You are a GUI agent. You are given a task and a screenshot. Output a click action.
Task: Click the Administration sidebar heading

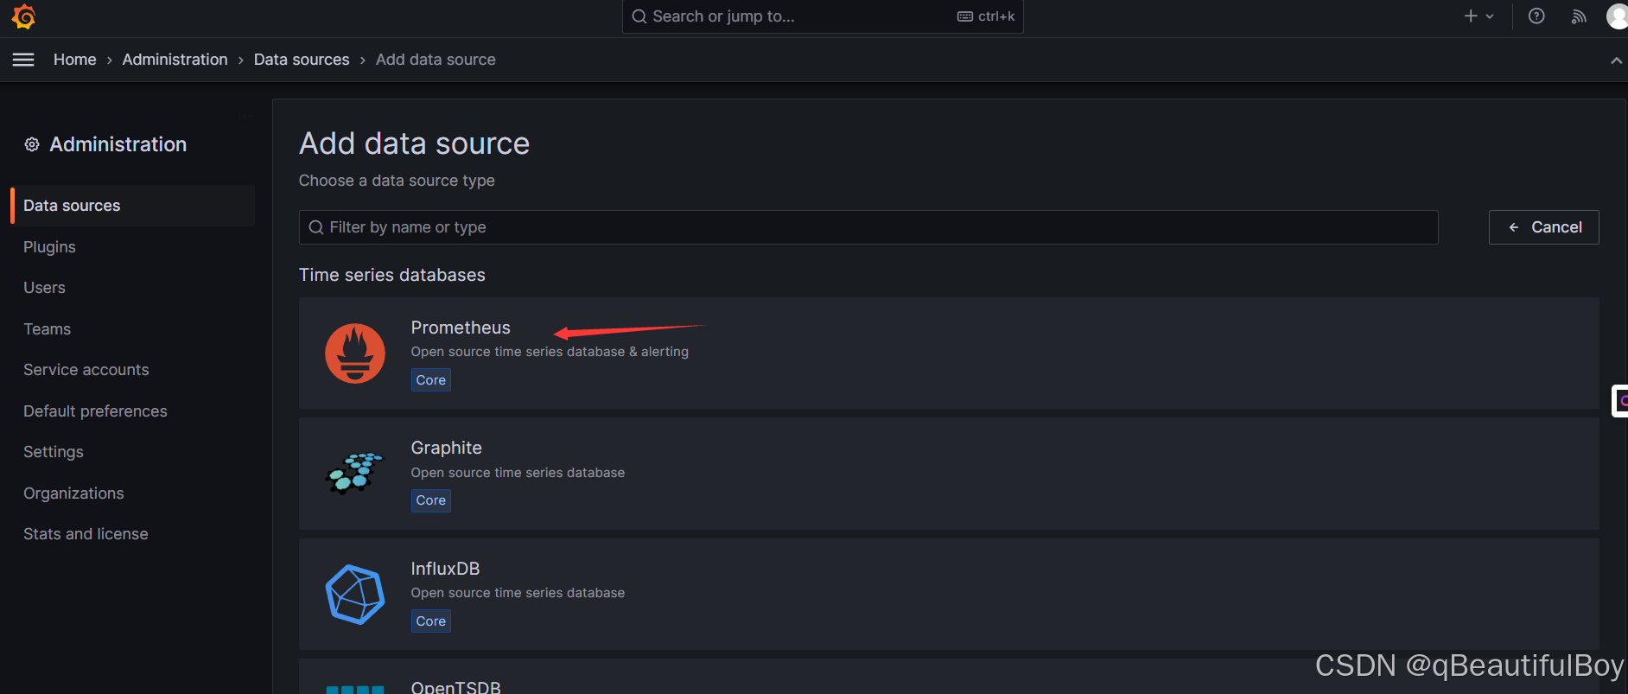pos(118,144)
